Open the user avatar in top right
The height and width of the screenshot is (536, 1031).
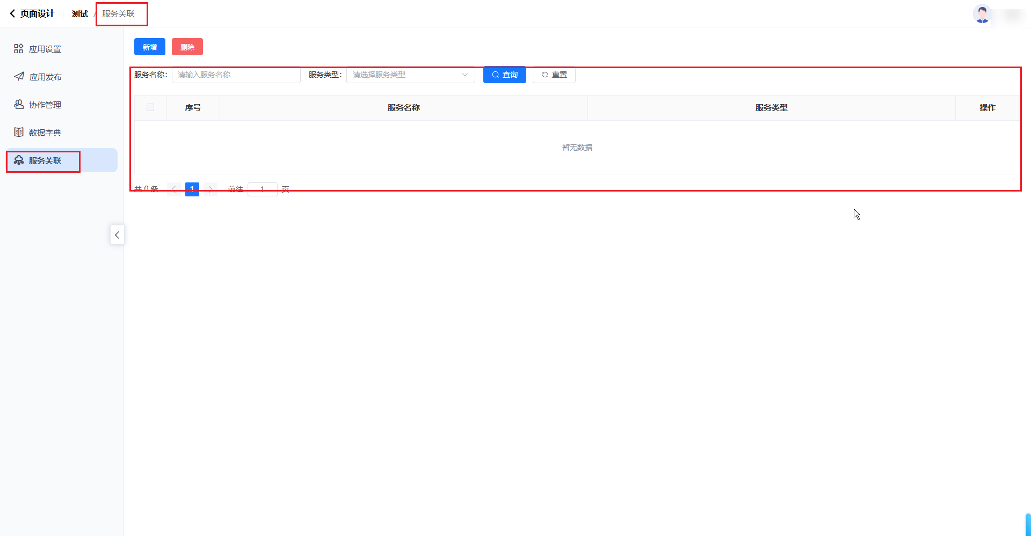tap(982, 14)
